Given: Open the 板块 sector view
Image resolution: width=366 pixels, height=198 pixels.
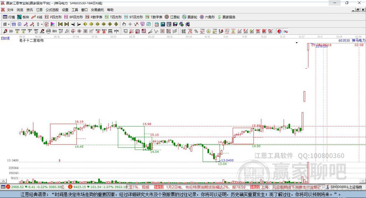Looking at the screenshot, I should point(23,17).
